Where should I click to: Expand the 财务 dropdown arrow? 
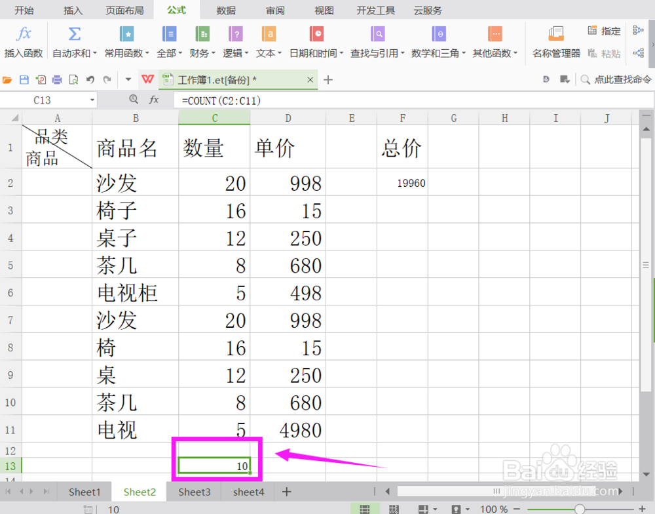pyautogui.click(x=213, y=53)
